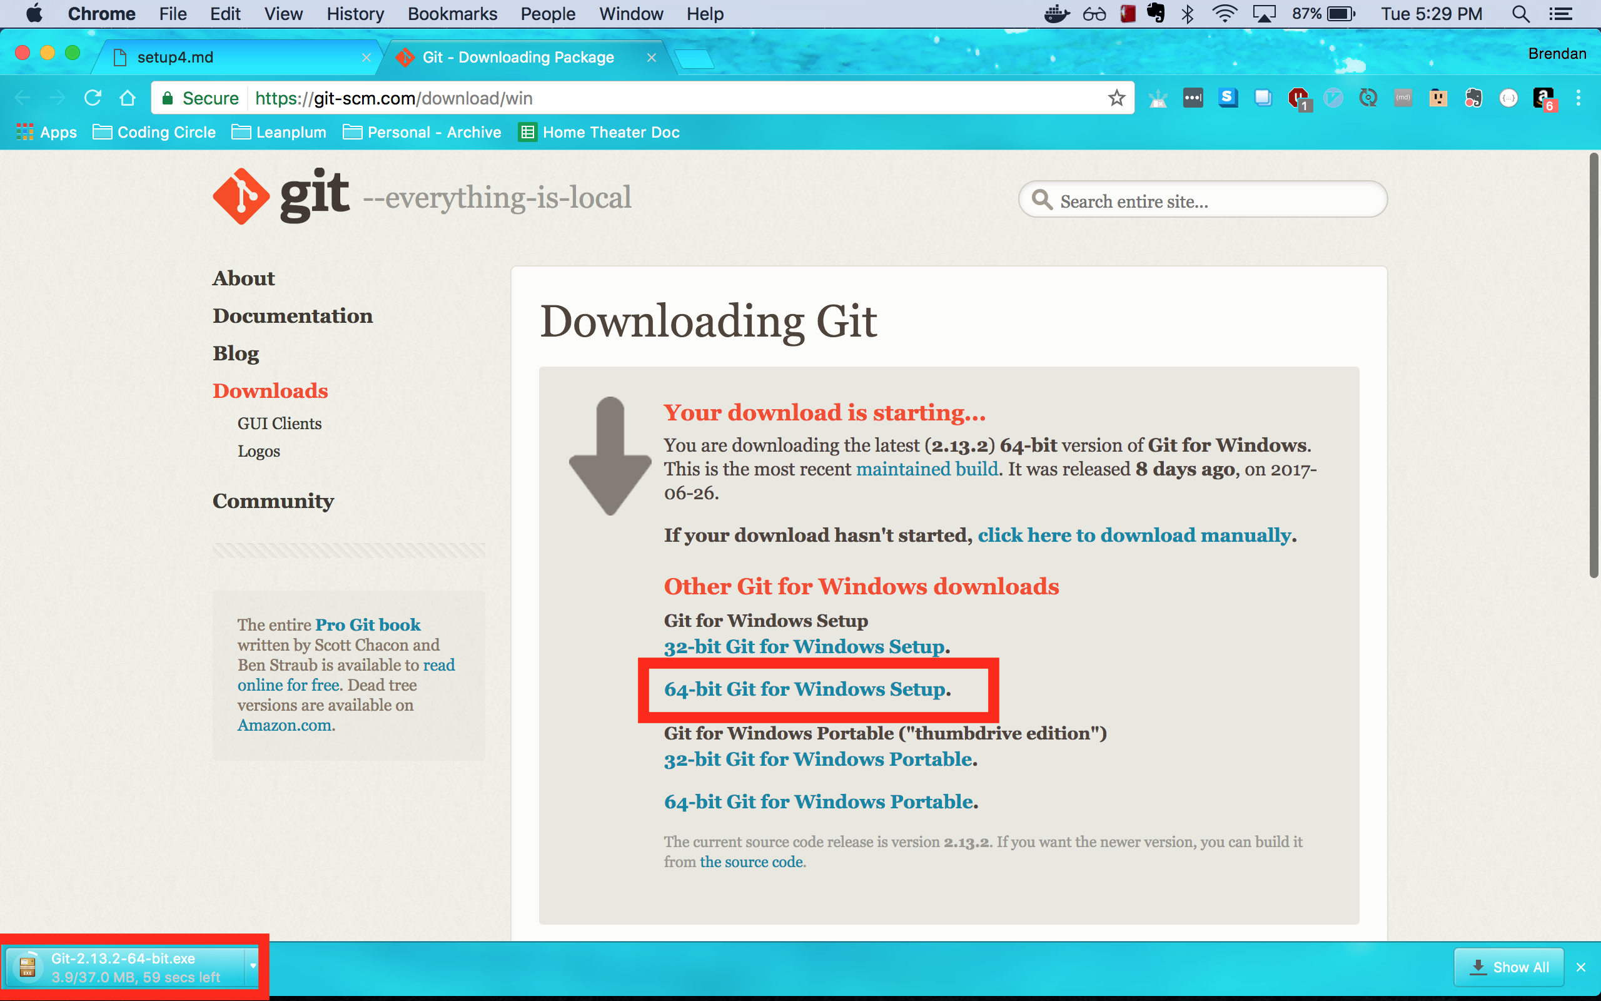Open the Coding Circle bookmark folder
The width and height of the screenshot is (1601, 1001).
154,133
